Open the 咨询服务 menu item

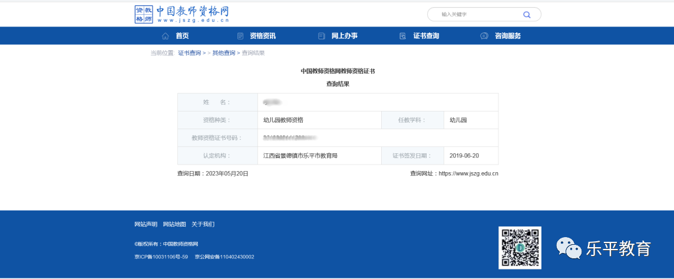(x=508, y=36)
